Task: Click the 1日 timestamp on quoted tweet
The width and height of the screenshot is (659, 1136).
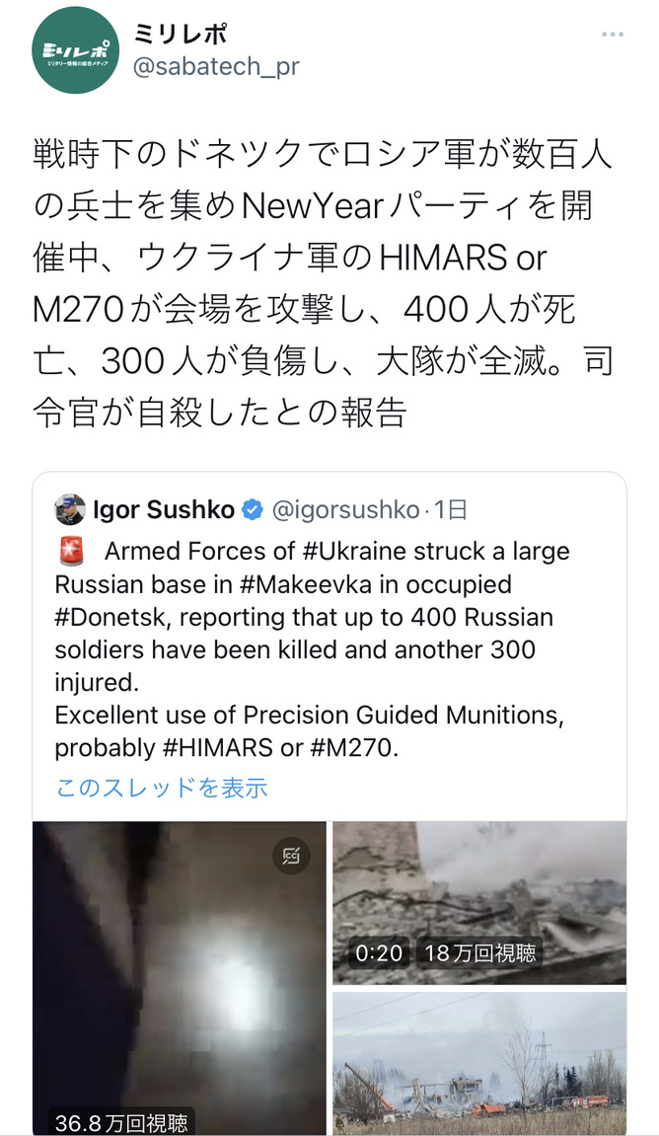Action: pyautogui.click(x=451, y=509)
